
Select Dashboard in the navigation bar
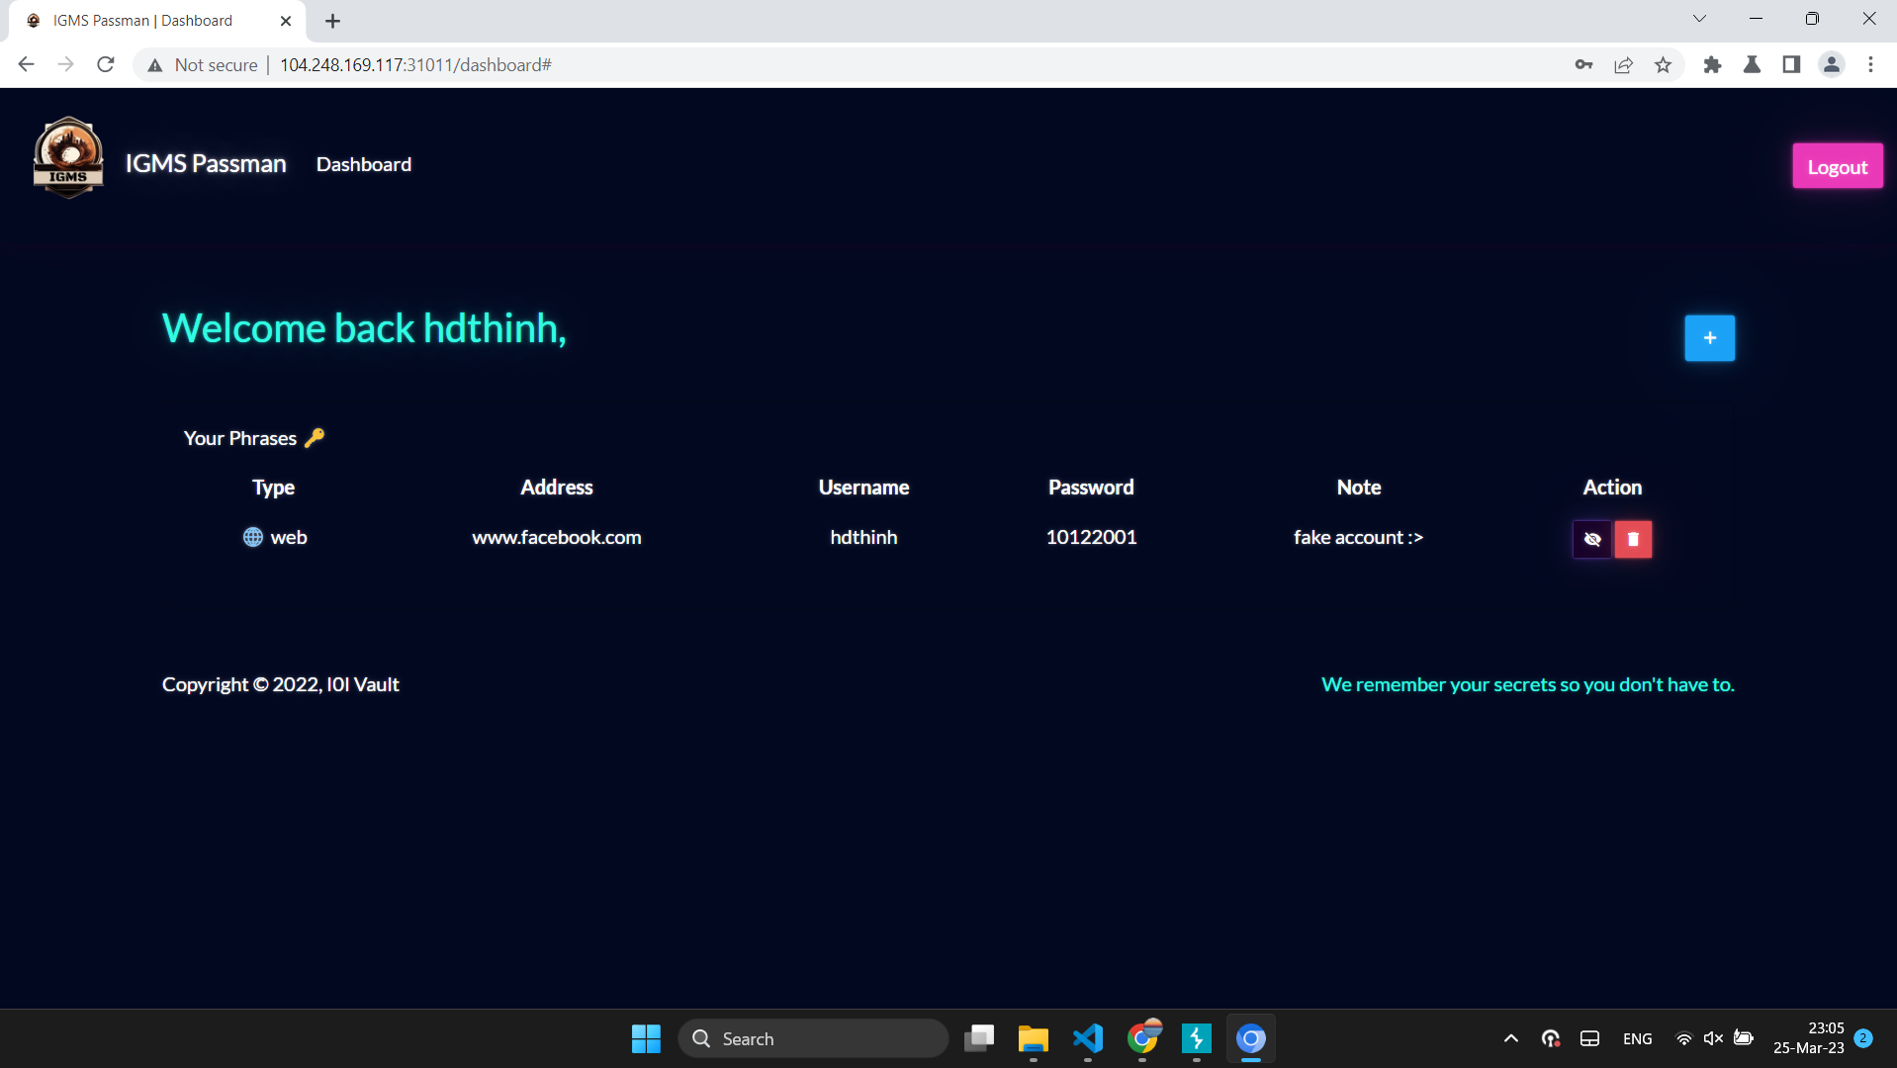363,164
